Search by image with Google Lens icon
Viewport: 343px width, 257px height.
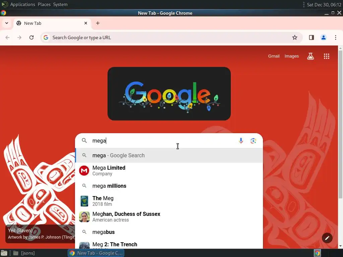253,141
